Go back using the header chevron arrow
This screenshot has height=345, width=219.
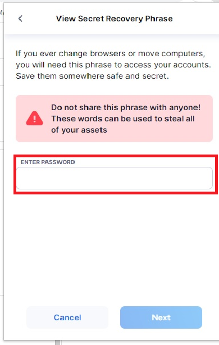click(x=20, y=19)
